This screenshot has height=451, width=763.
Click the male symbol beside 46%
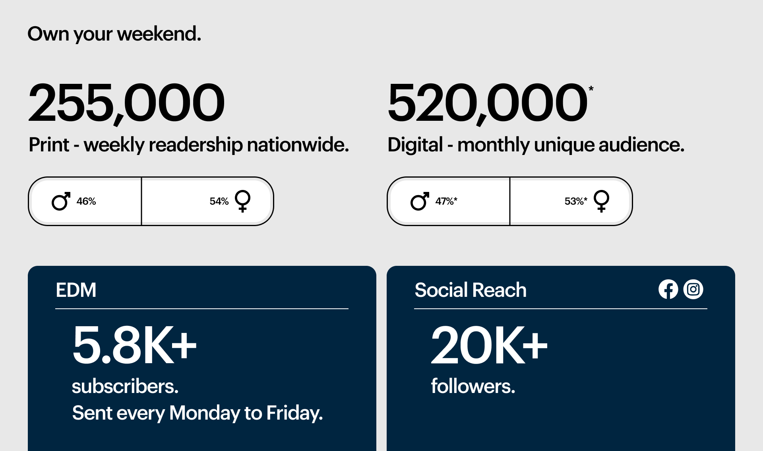(61, 201)
